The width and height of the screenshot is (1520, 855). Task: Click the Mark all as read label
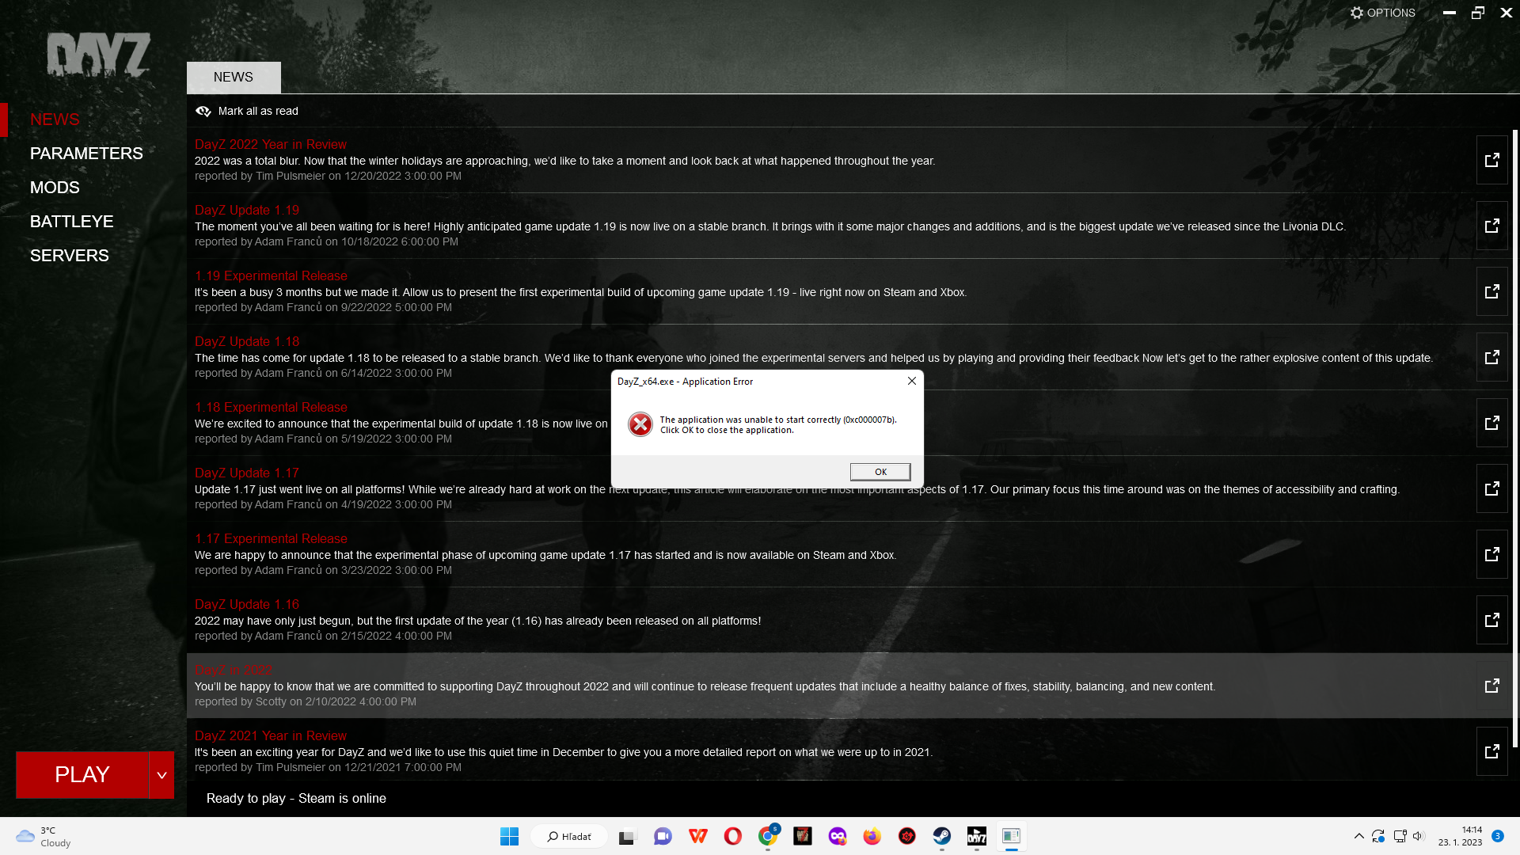[x=258, y=111]
